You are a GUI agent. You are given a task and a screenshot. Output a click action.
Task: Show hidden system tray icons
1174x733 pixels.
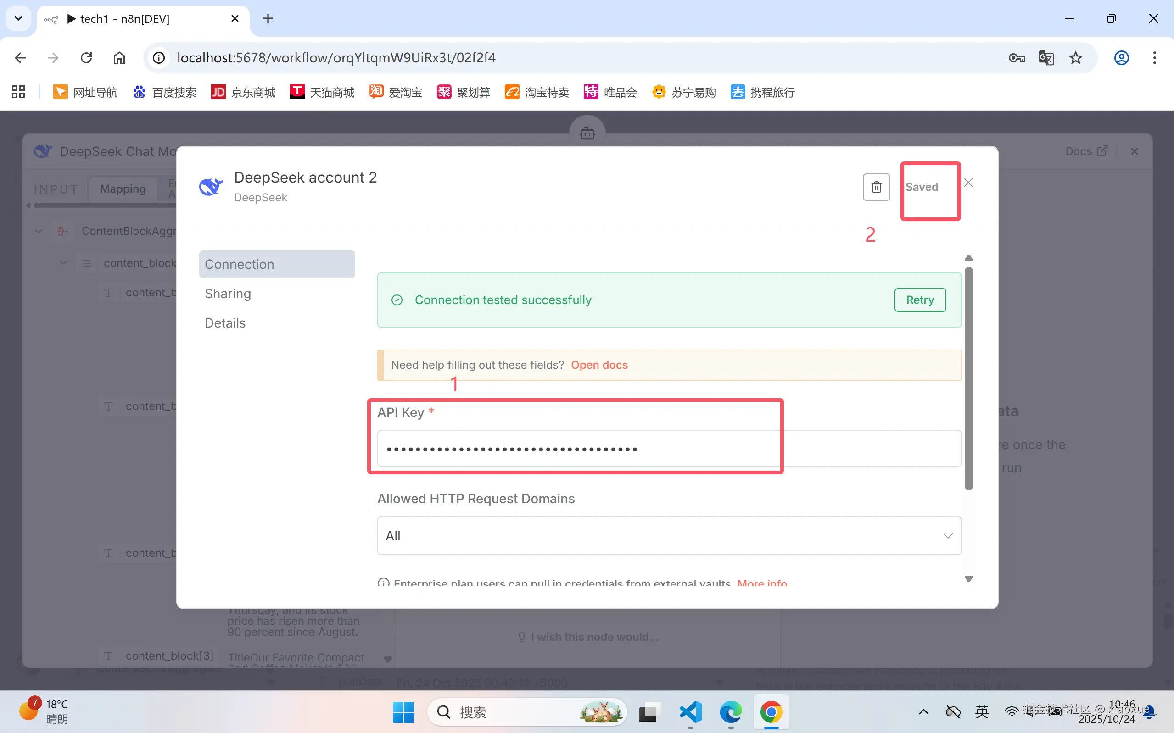click(x=923, y=711)
